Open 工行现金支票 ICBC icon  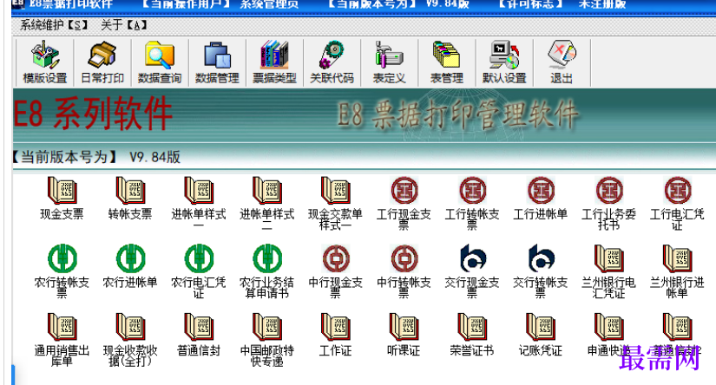[x=404, y=191]
